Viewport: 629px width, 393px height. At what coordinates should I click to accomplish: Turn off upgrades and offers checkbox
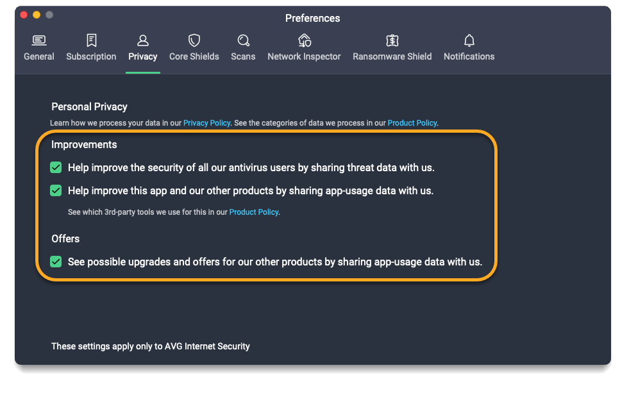pyautogui.click(x=56, y=262)
